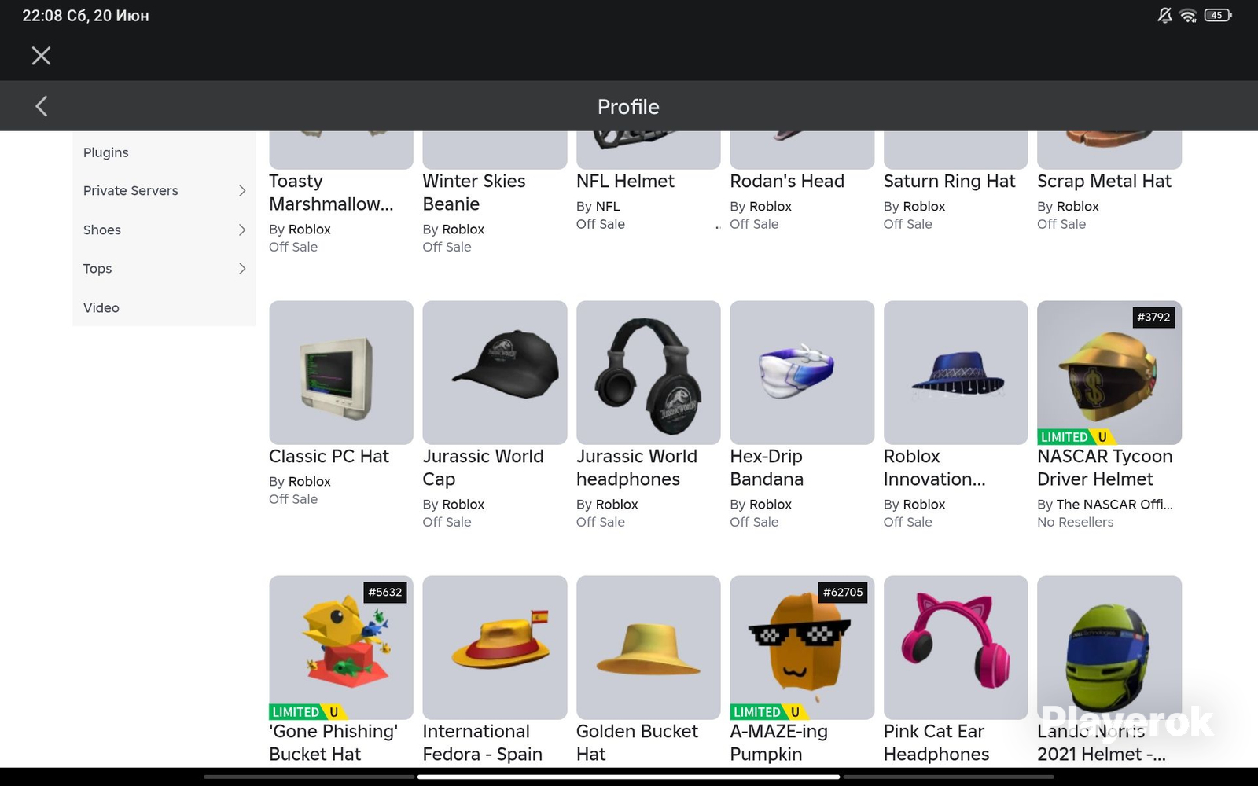Click the Classic PC Hat title
Image resolution: width=1258 pixels, height=786 pixels.
329,457
